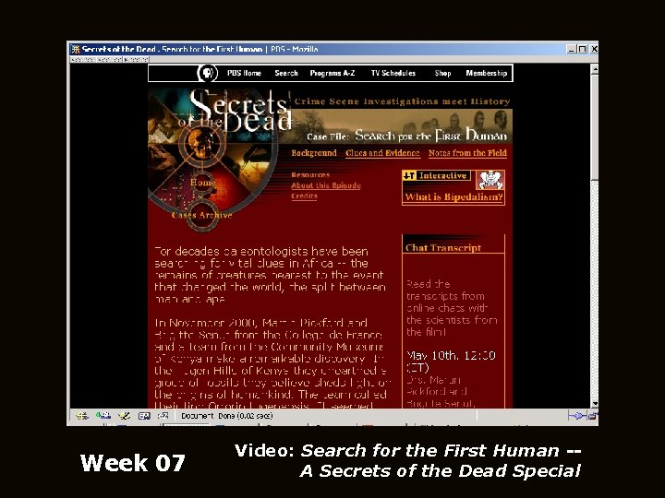
Task: Click the scrollbar up arrow
Action: [x=595, y=68]
